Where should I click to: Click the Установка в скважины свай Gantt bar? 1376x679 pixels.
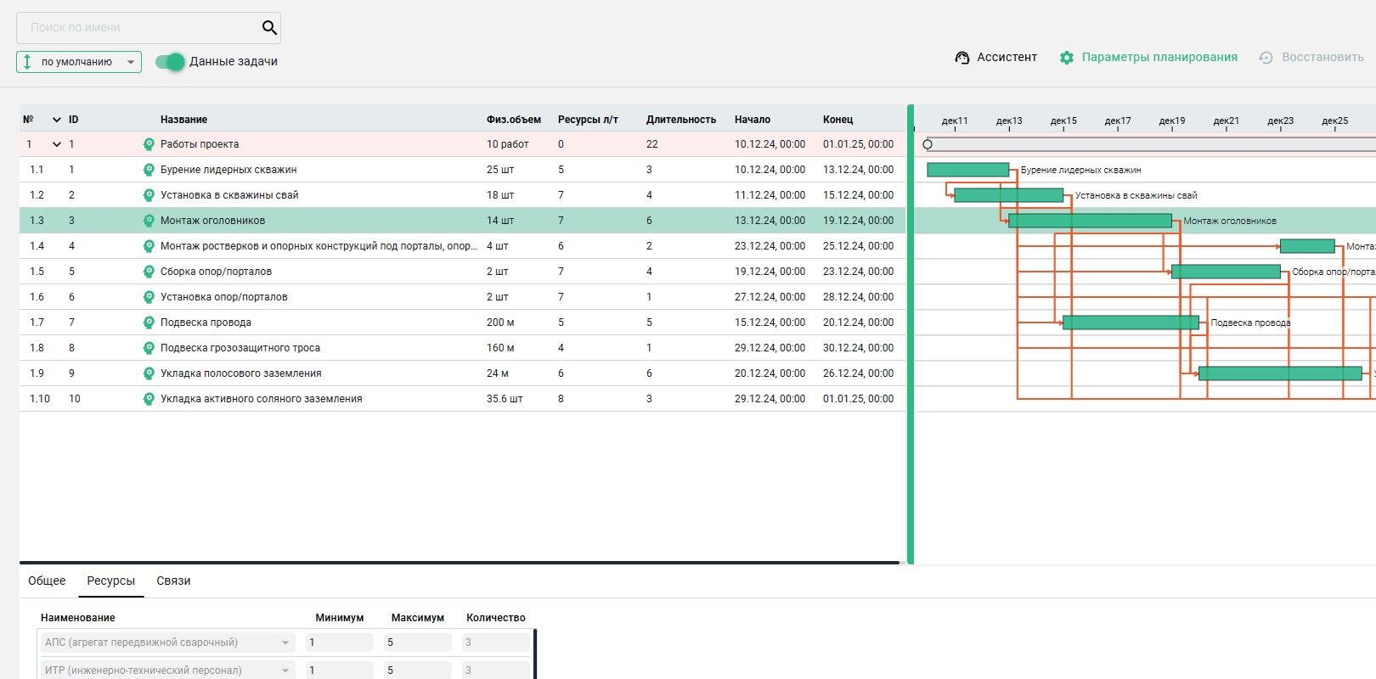pos(1009,195)
